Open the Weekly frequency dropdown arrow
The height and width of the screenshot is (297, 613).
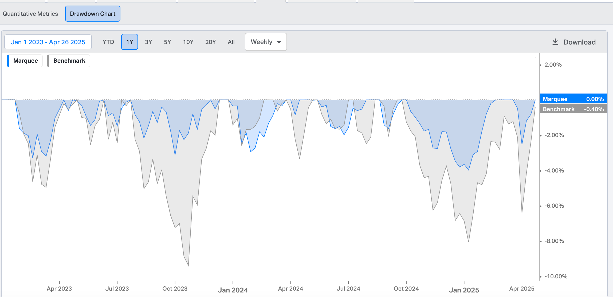[279, 42]
